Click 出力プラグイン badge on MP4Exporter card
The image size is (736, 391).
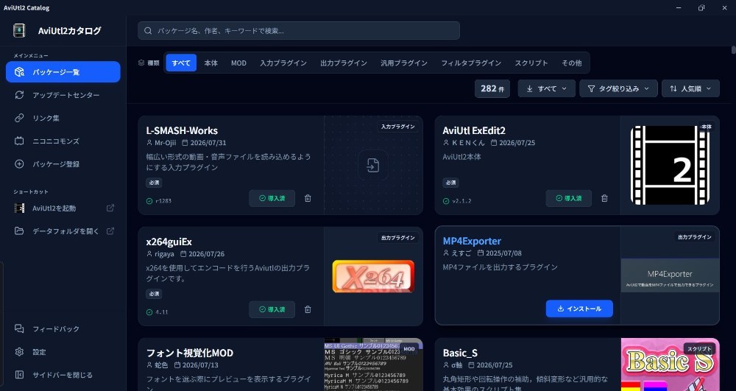click(x=694, y=238)
